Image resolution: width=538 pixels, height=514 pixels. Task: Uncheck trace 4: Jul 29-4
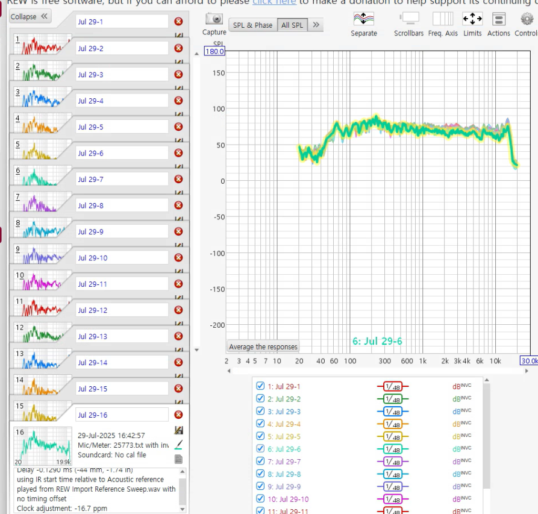coord(260,424)
